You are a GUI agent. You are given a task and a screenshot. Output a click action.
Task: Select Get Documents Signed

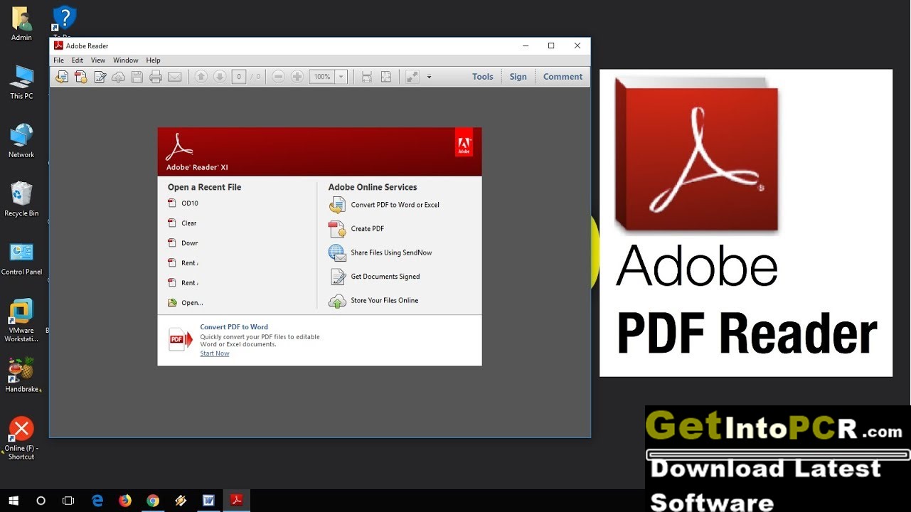[x=374, y=277]
